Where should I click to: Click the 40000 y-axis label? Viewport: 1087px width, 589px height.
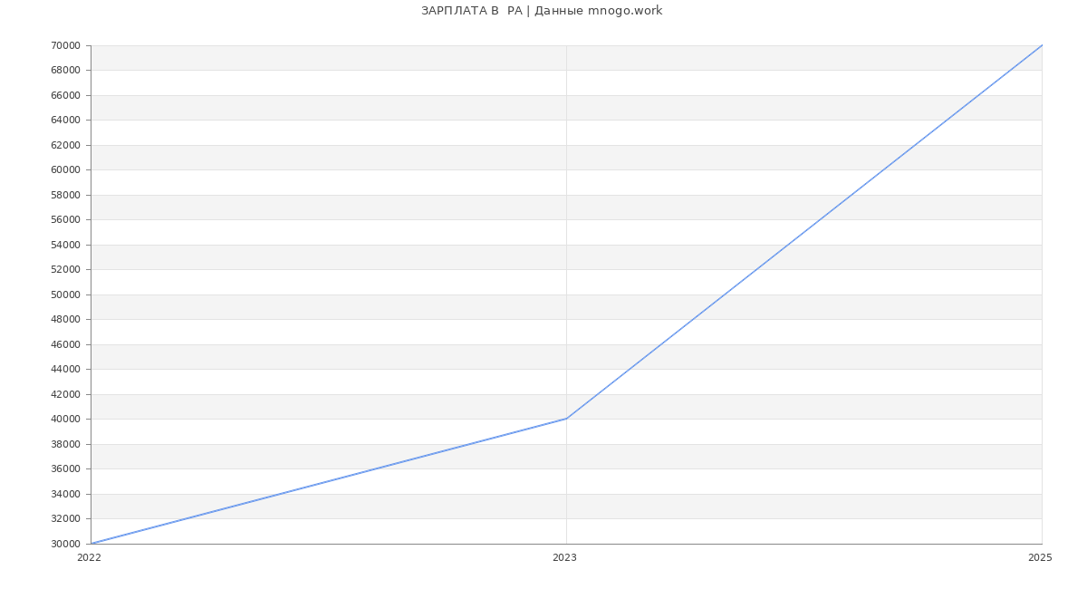pyautogui.click(x=65, y=419)
